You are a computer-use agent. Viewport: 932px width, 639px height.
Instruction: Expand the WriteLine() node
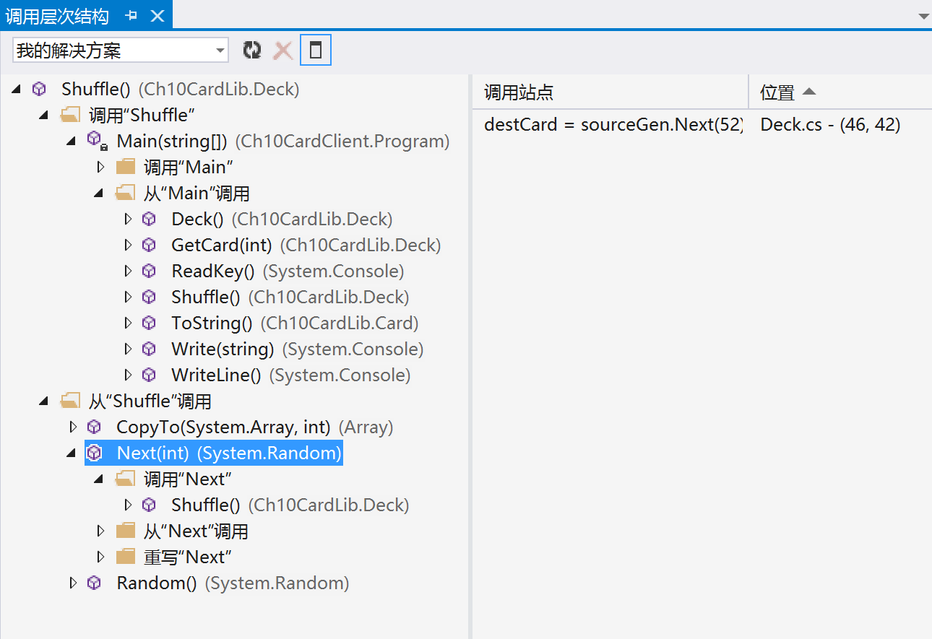point(128,375)
